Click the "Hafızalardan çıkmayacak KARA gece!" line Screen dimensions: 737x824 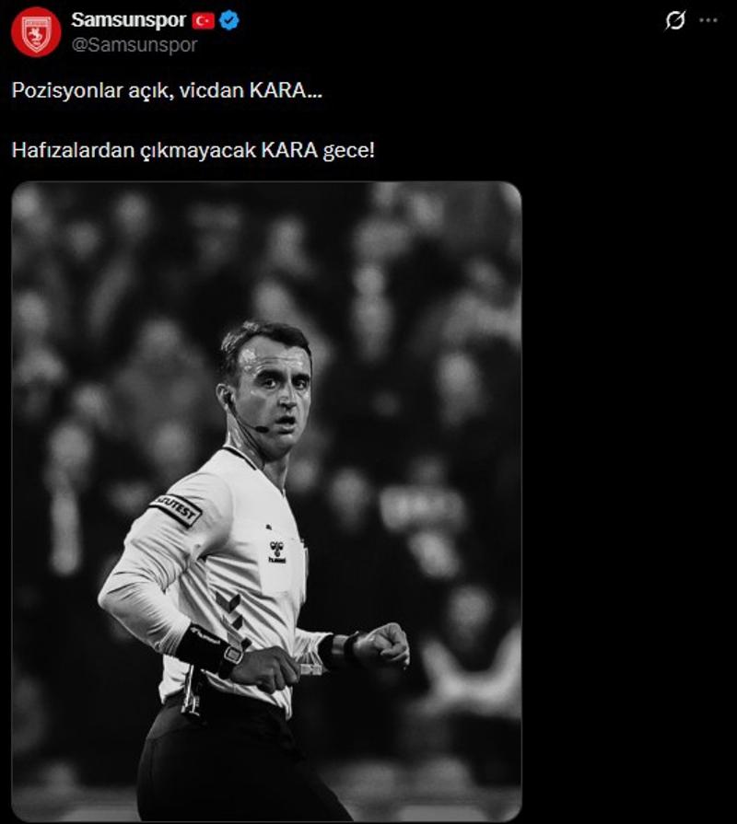click(x=193, y=150)
